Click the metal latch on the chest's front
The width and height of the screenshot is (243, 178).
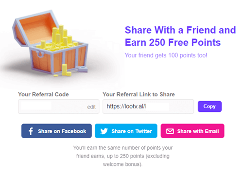(40, 54)
